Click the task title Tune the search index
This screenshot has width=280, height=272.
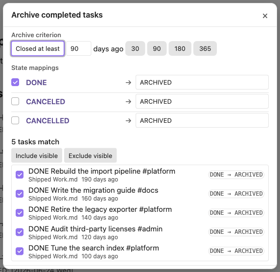[x=94, y=248]
